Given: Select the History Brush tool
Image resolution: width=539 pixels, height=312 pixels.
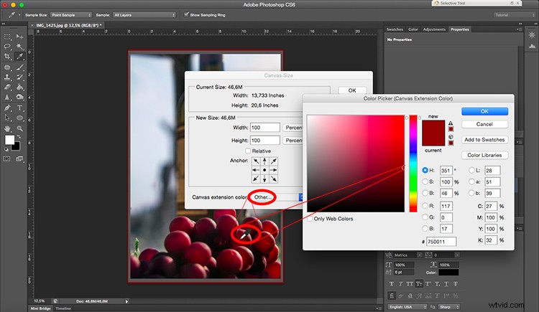Looking at the screenshot, I should [19, 77].
